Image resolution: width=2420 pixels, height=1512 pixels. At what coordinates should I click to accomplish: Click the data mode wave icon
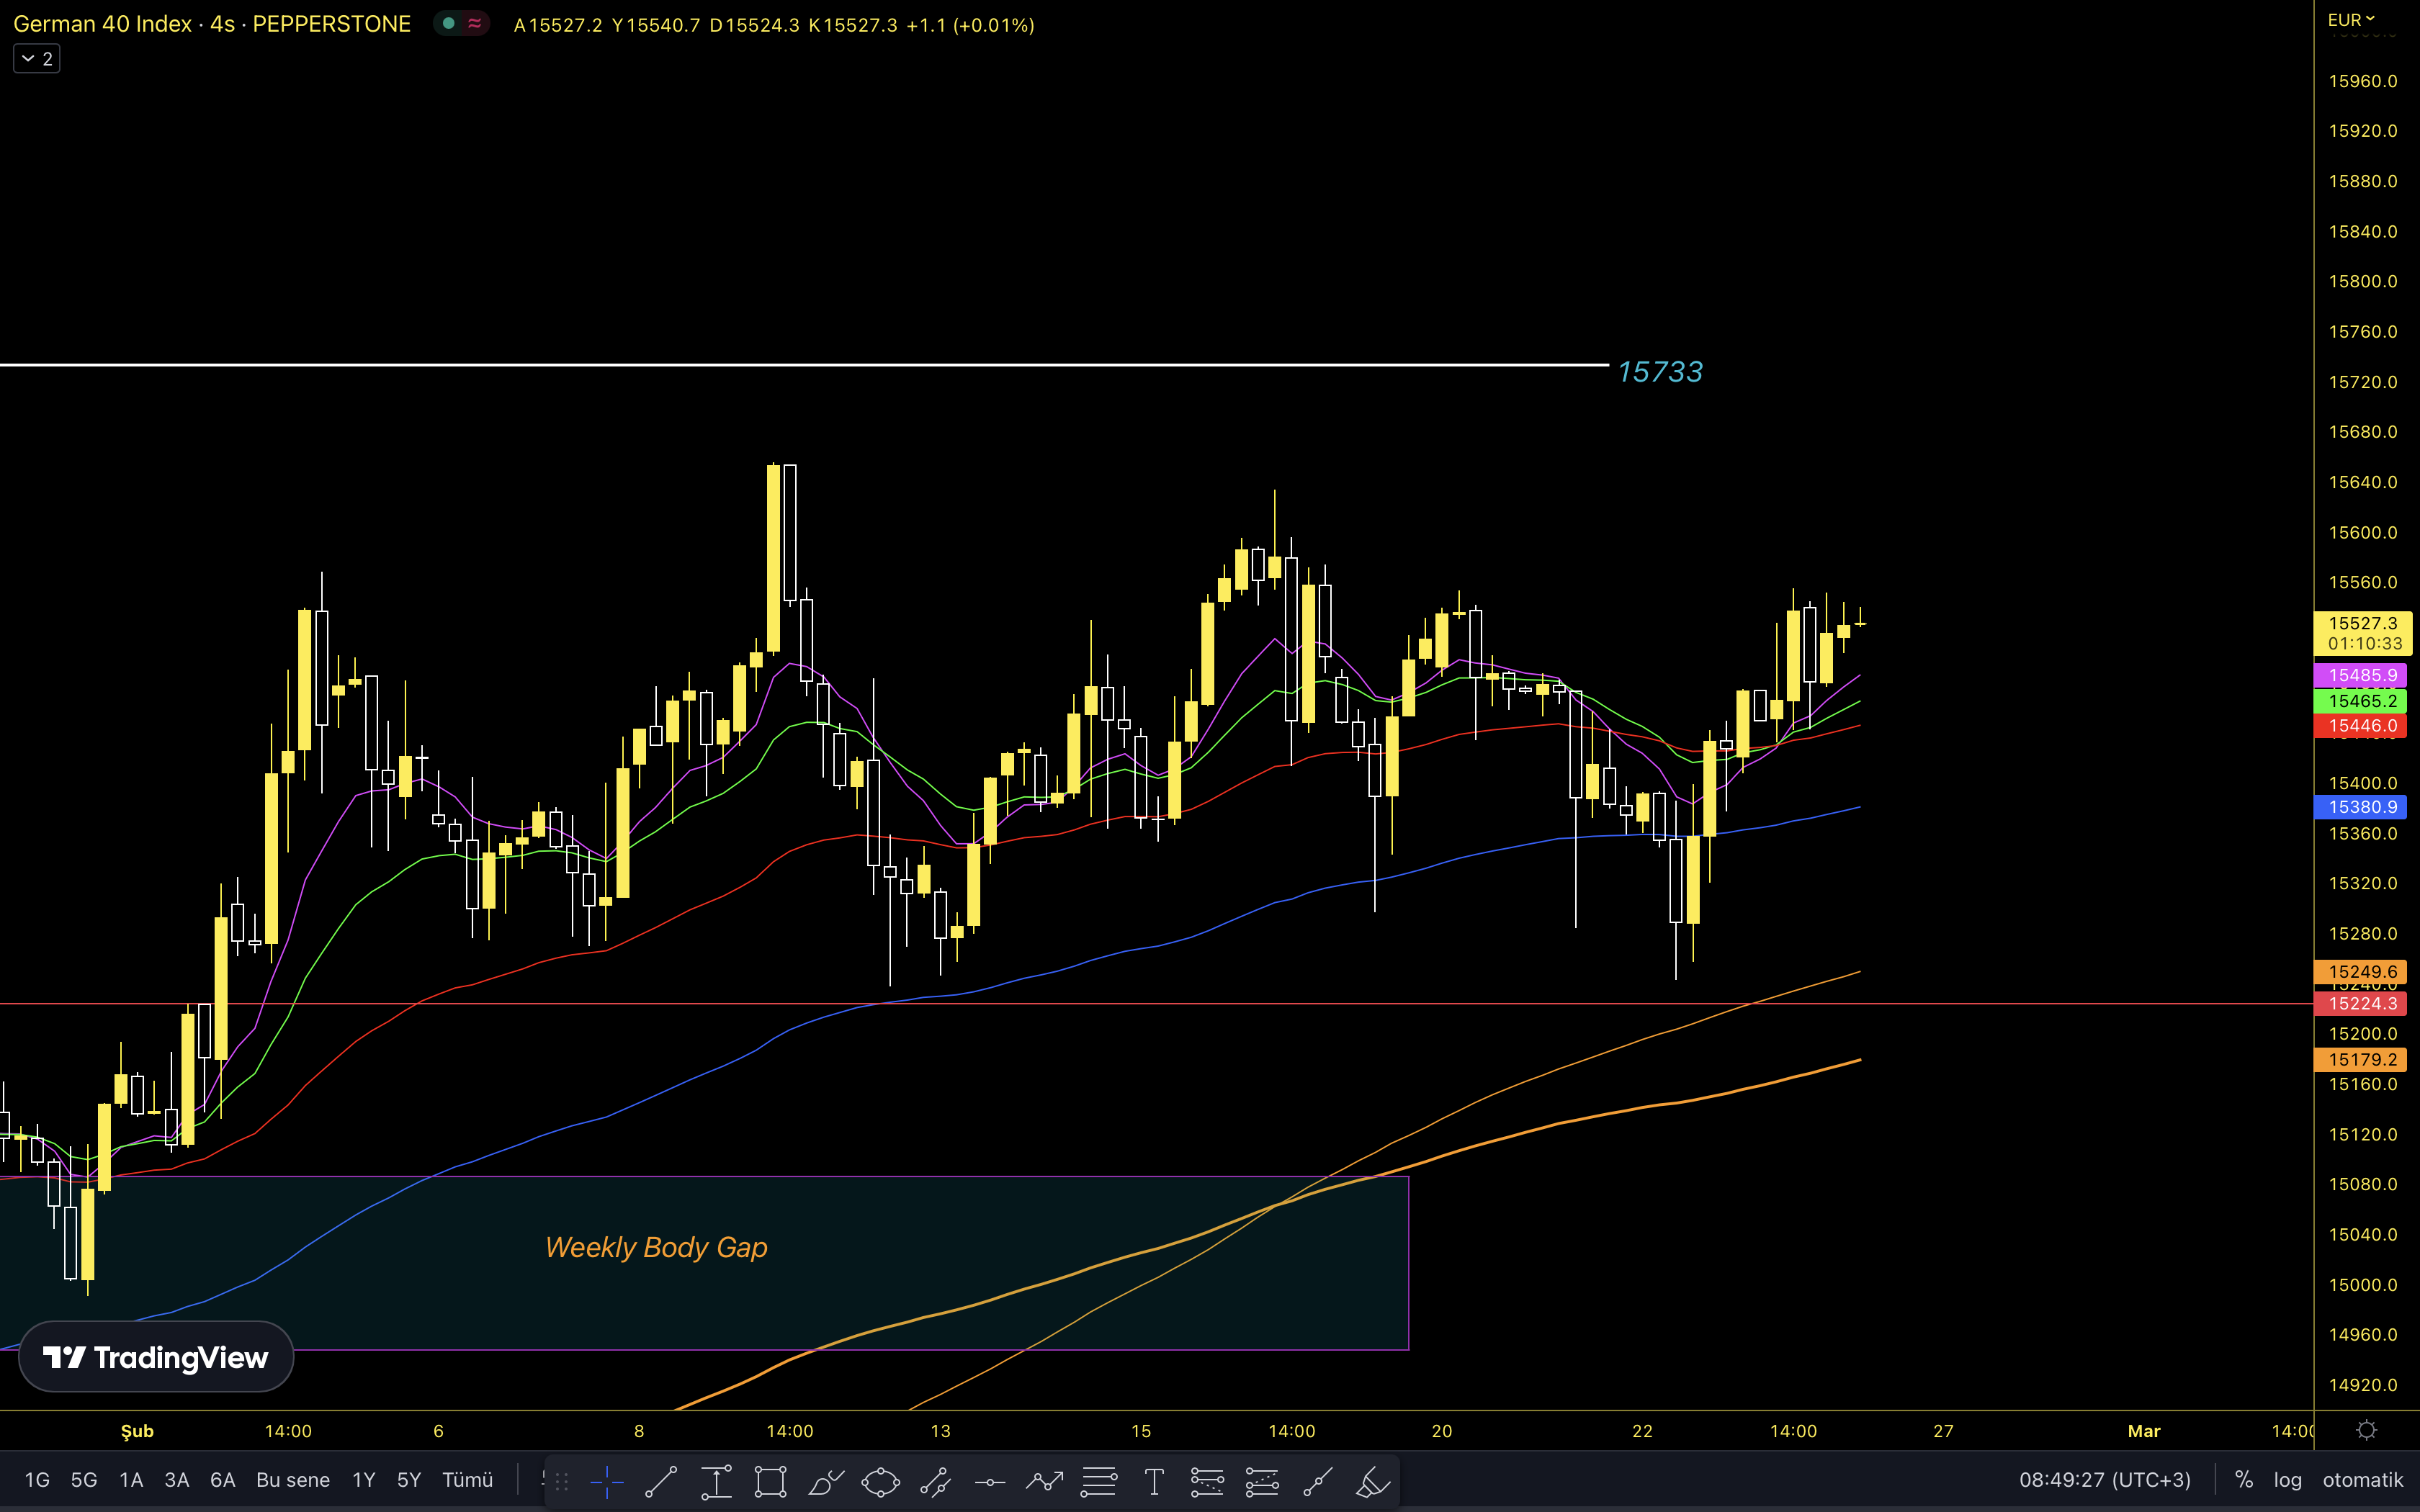pyautogui.click(x=474, y=23)
